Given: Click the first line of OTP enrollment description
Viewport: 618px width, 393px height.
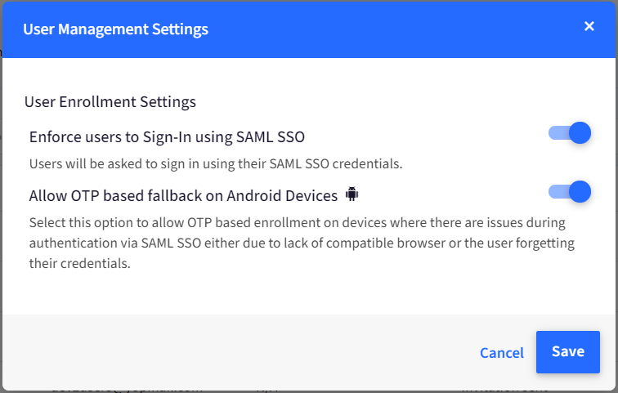Looking at the screenshot, I should pos(298,222).
